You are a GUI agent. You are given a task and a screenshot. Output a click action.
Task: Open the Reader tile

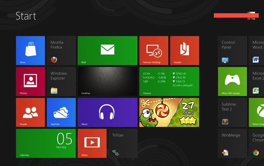click(185, 50)
